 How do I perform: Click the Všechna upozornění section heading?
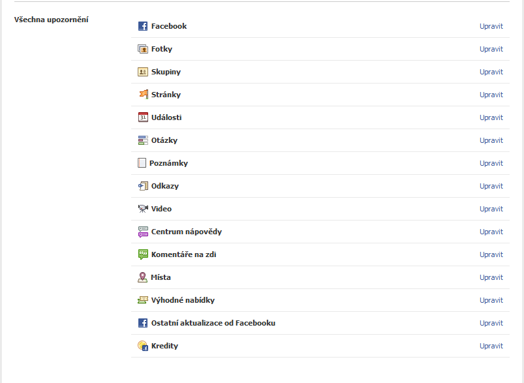[x=51, y=19]
